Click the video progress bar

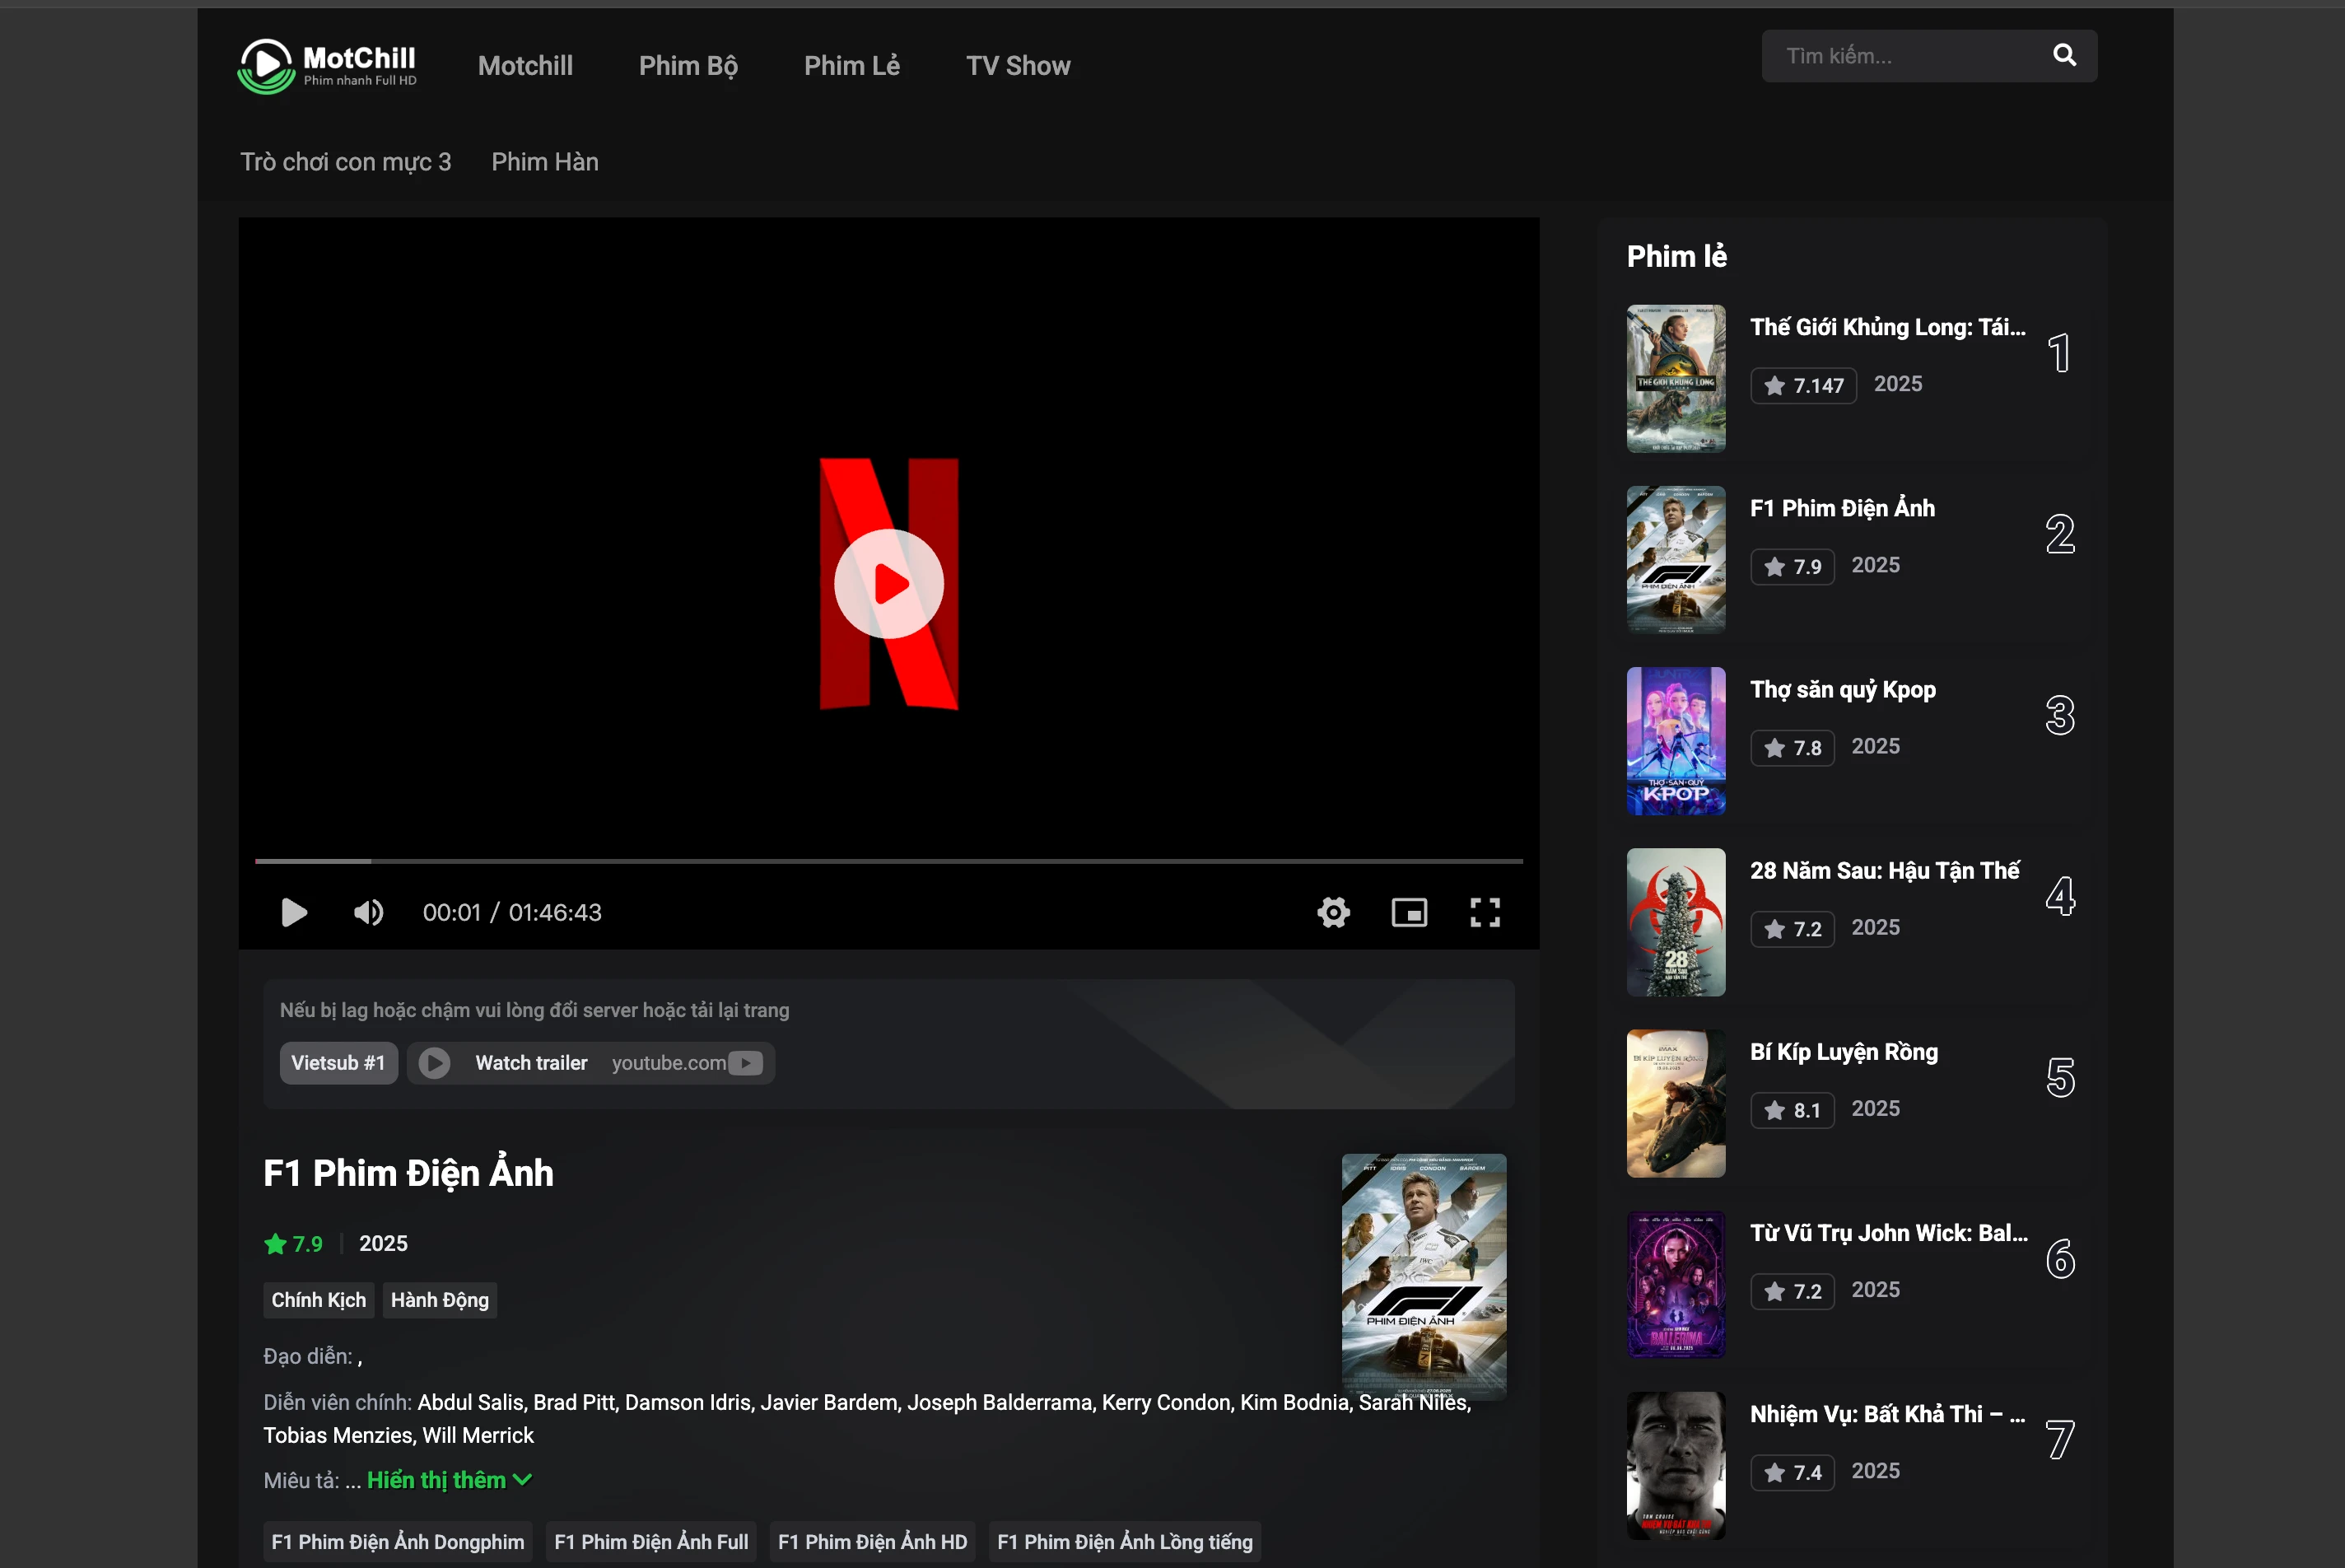(x=888, y=860)
